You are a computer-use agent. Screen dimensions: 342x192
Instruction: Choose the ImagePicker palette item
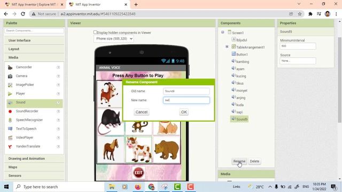(25, 85)
